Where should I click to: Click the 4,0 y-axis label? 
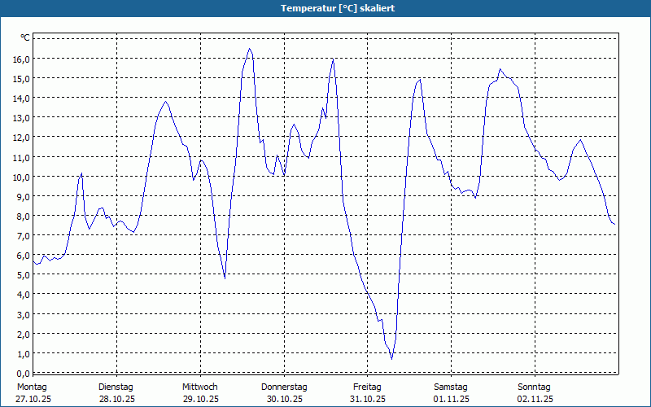[24, 295]
